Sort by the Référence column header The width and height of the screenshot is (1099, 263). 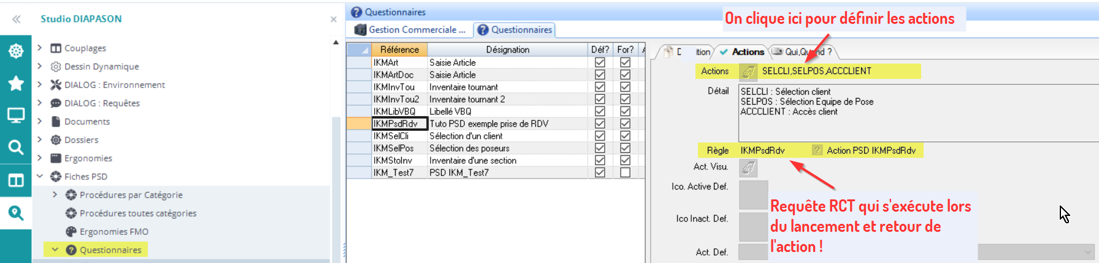pos(399,50)
